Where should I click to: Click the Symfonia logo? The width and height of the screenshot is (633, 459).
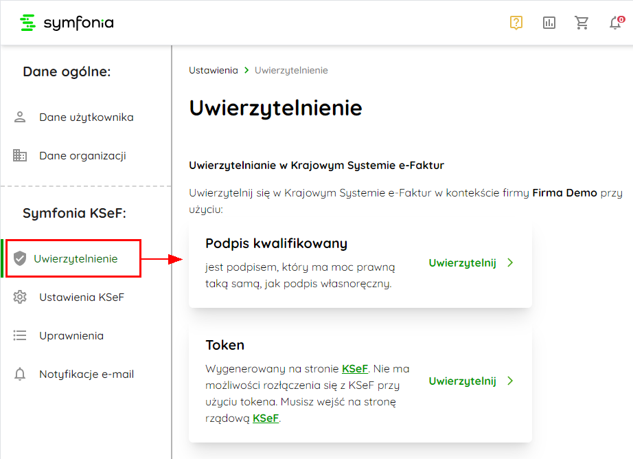[x=67, y=23]
